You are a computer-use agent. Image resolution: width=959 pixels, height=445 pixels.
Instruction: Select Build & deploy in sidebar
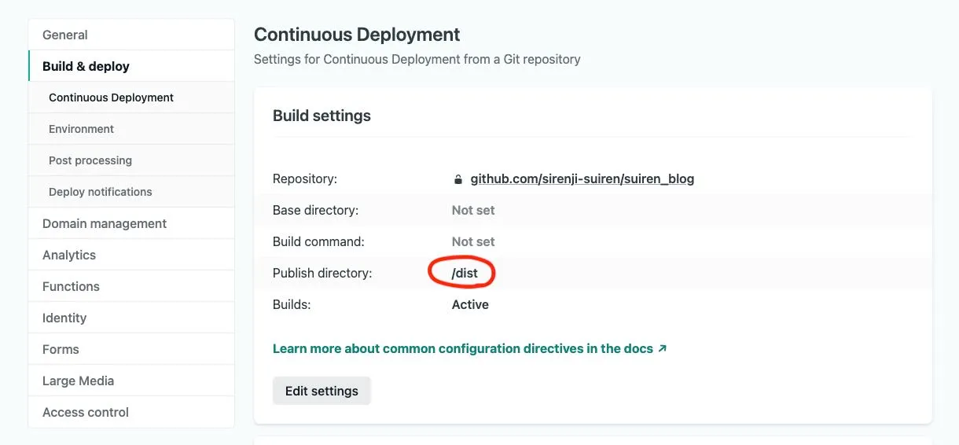point(86,66)
